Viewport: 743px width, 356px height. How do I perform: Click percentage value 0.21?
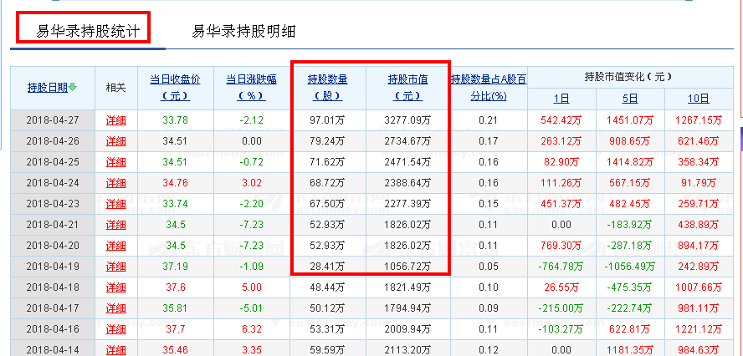[489, 120]
